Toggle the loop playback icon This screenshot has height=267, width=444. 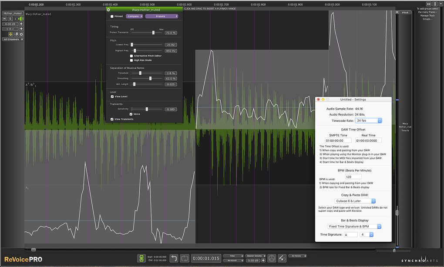pos(185,258)
